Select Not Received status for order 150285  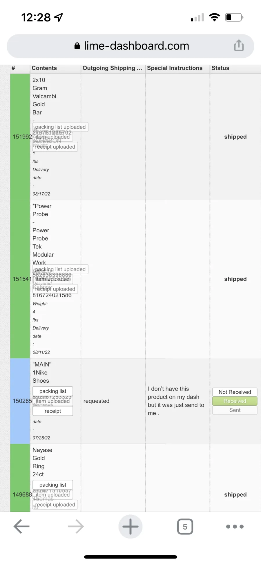click(235, 392)
